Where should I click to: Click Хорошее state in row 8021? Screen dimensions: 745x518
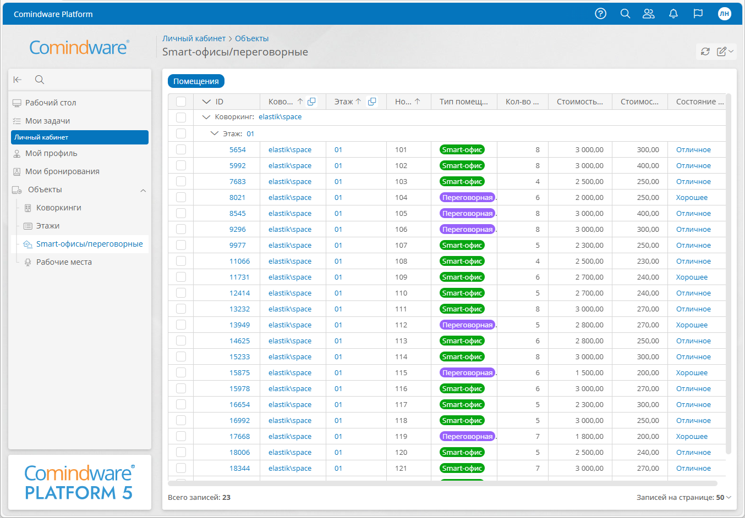[692, 197]
